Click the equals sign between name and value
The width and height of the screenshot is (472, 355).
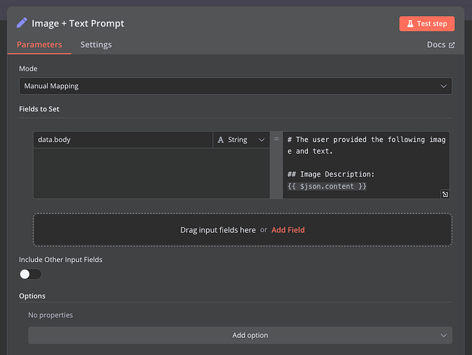276,139
